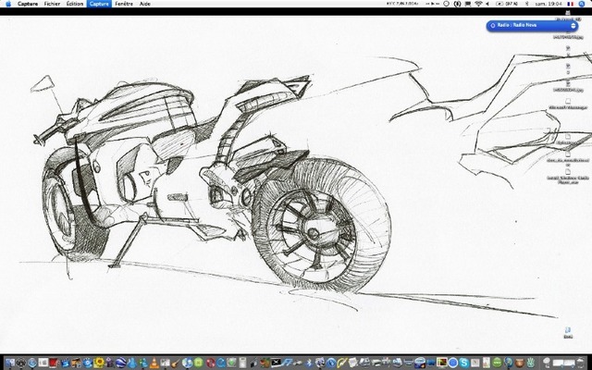Open the Wi-Fi status menu
Screen dimensions: 592x370
tap(477, 4)
